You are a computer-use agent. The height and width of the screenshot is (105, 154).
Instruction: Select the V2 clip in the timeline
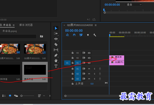tap(117, 58)
